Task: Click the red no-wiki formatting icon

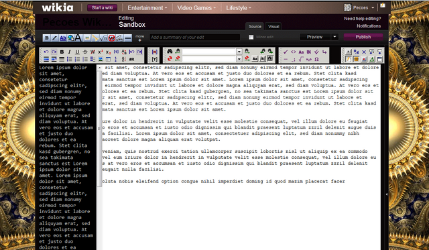Action: pyautogui.click(x=111, y=38)
